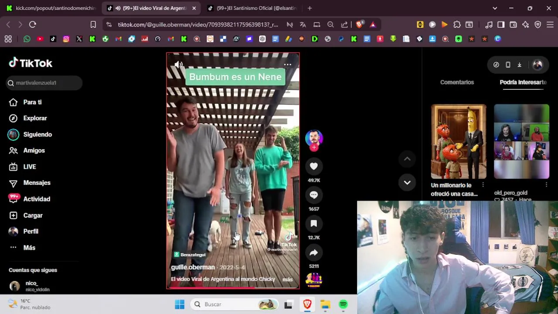Switch to the Podría interesarte tab
558x314 pixels.
tap(523, 82)
